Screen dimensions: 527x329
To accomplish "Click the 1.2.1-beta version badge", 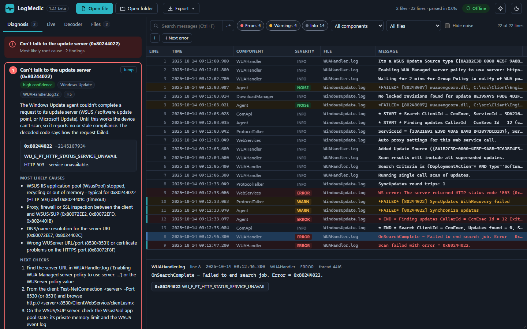I will 57,8.
